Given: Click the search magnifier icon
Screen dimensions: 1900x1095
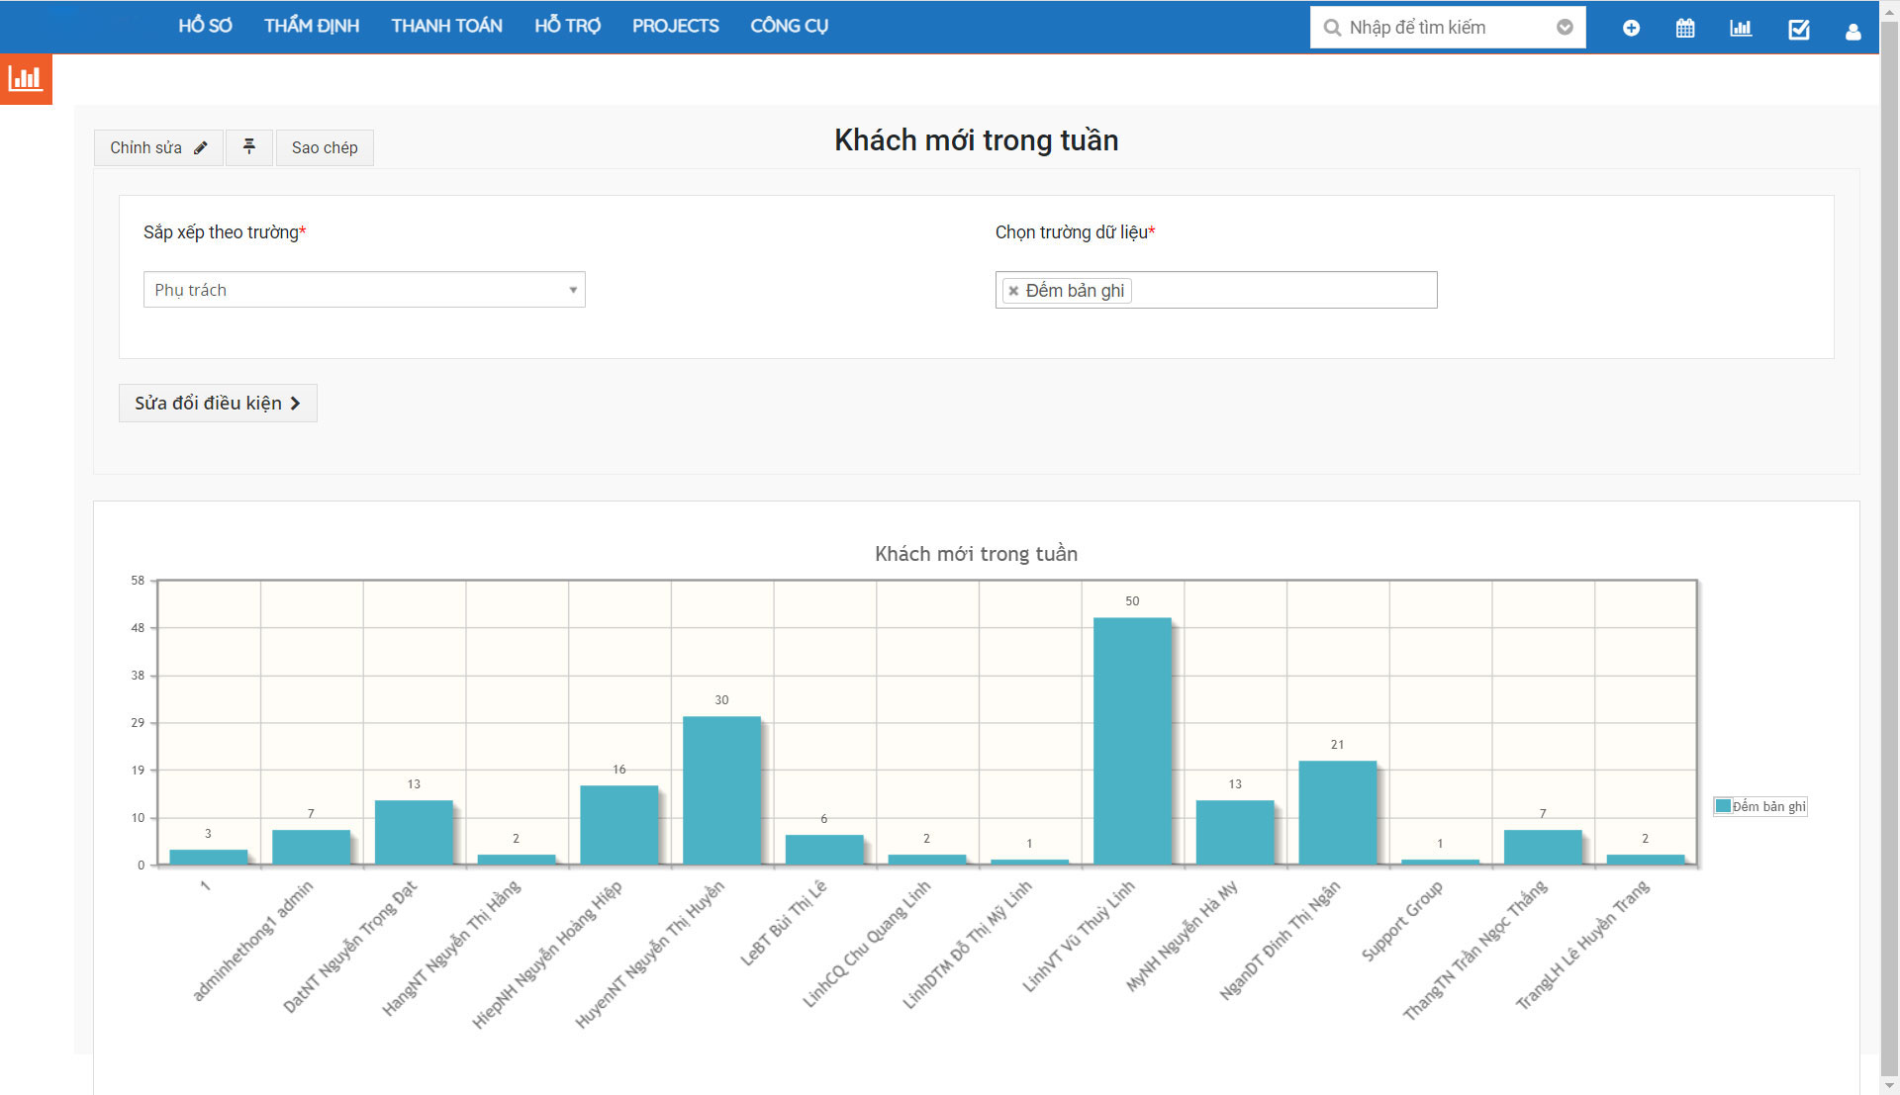Looking at the screenshot, I should click(1332, 28).
